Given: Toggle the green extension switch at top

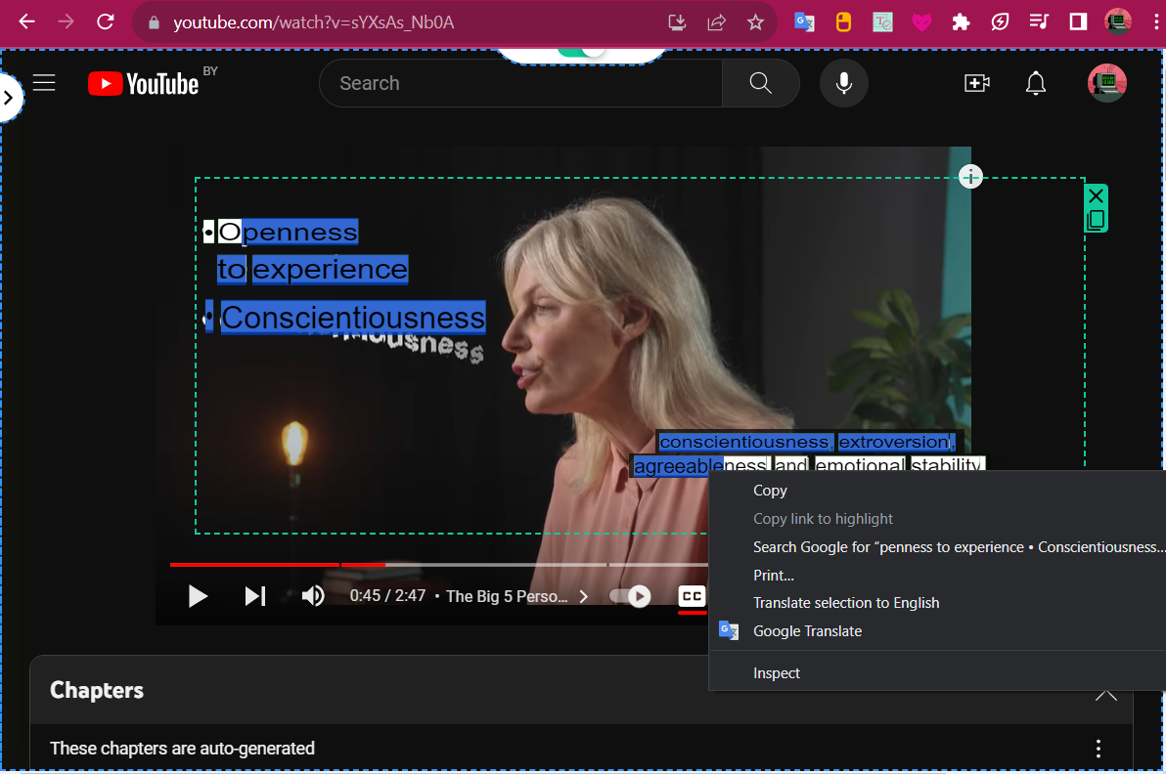Looking at the screenshot, I should click(581, 51).
